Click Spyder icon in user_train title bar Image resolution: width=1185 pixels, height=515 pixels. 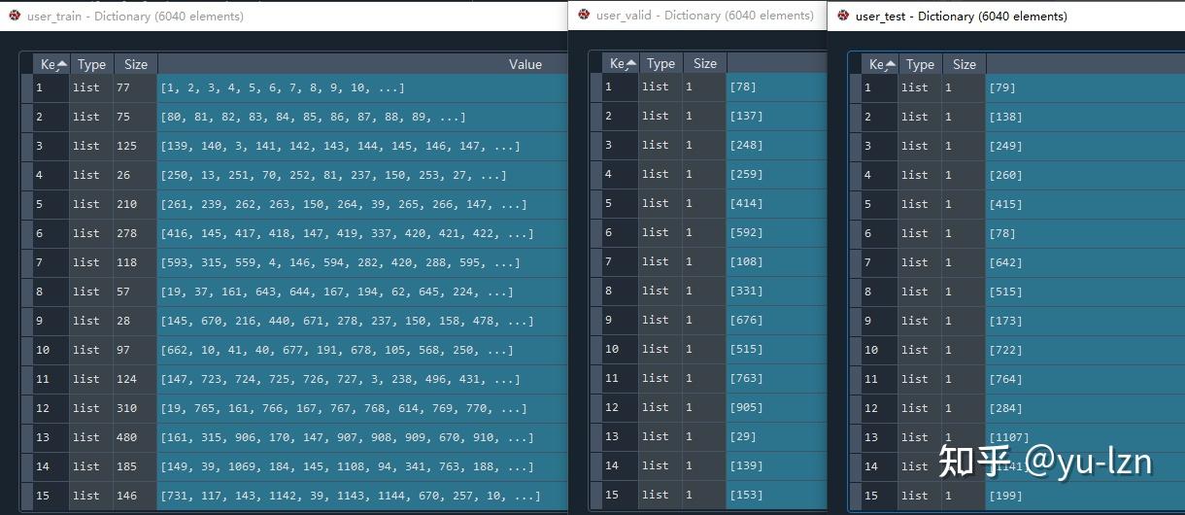(x=15, y=16)
